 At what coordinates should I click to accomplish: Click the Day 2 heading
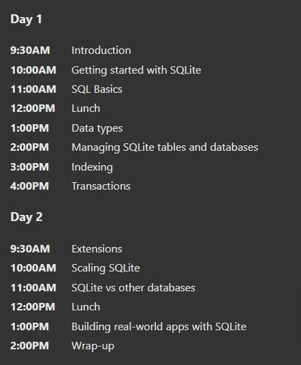27,218
